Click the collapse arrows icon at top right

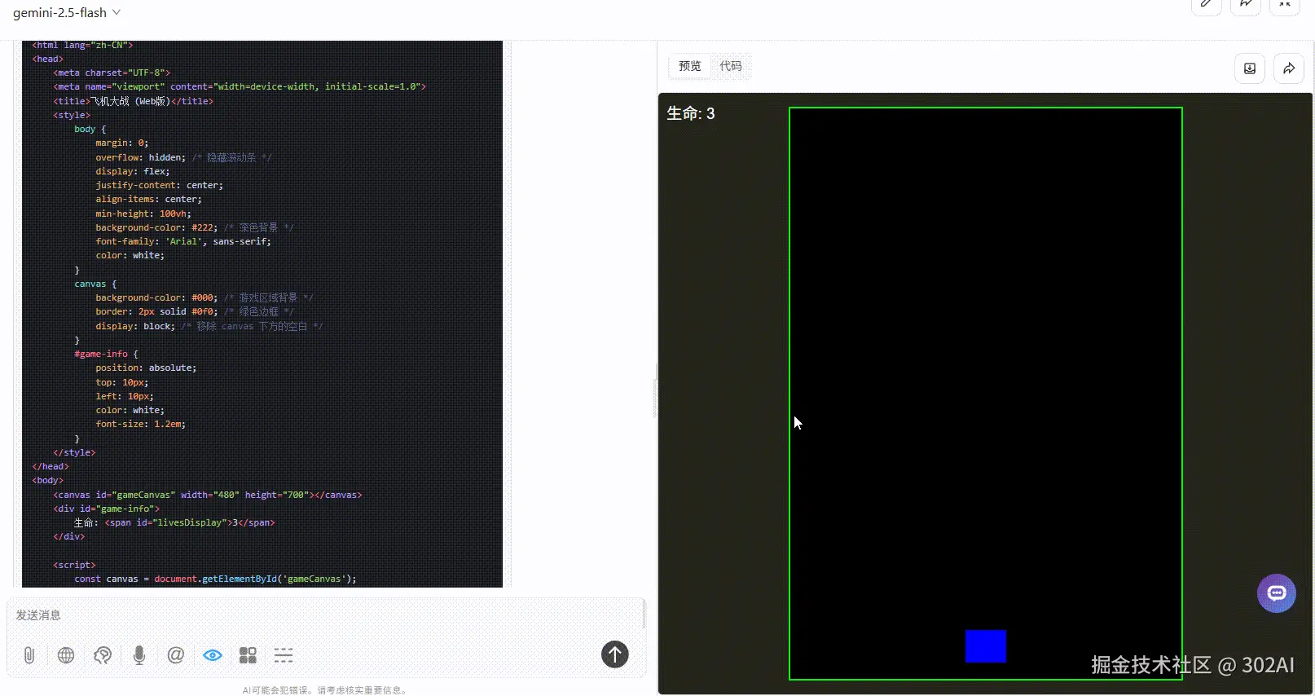[x=1285, y=4]
